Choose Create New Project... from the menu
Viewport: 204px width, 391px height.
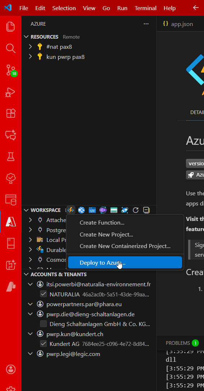(x=125, y=235)
